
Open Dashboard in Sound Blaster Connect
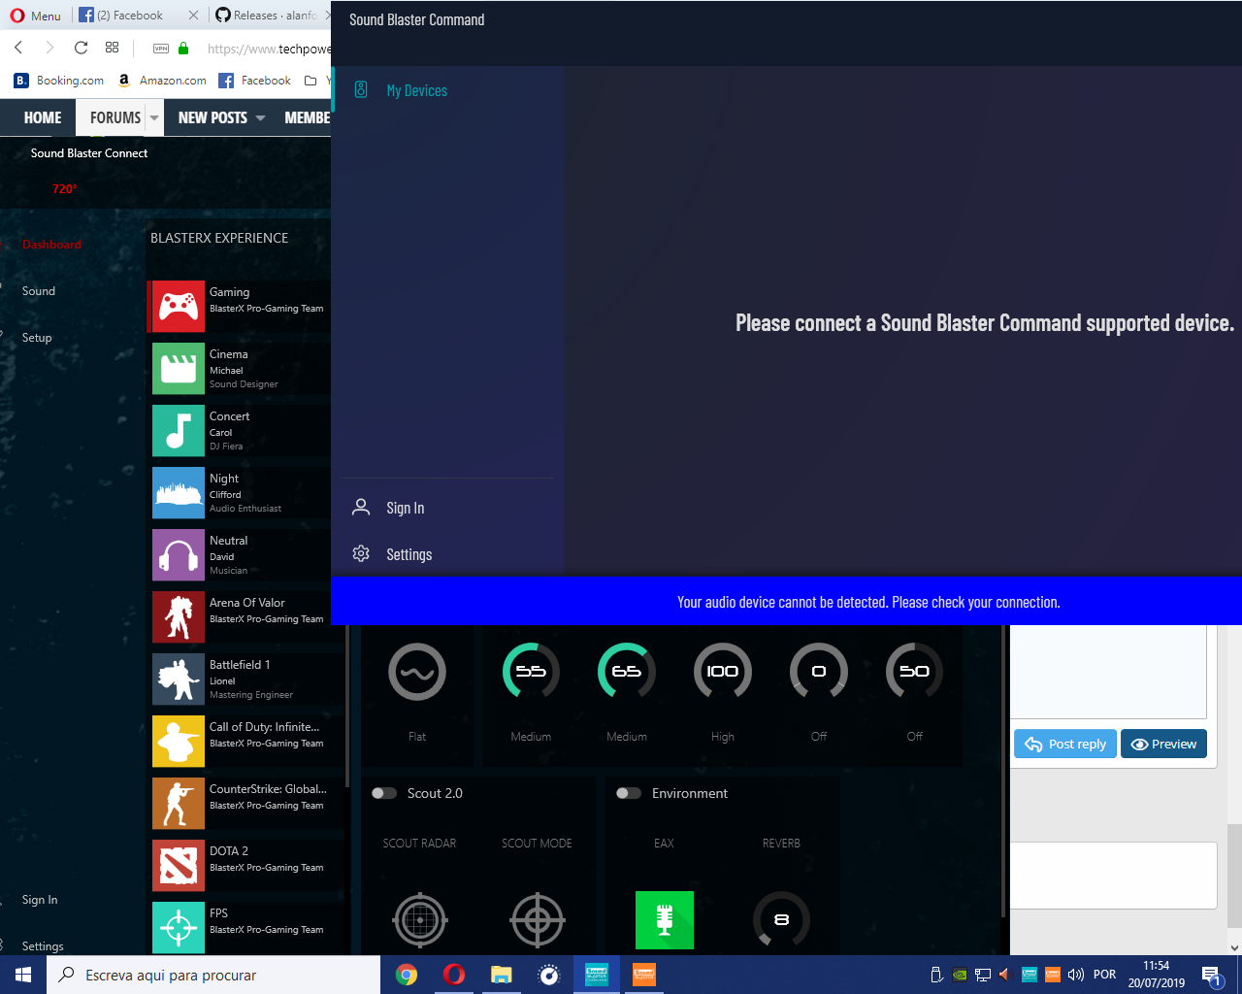click(x=51, y=245)
